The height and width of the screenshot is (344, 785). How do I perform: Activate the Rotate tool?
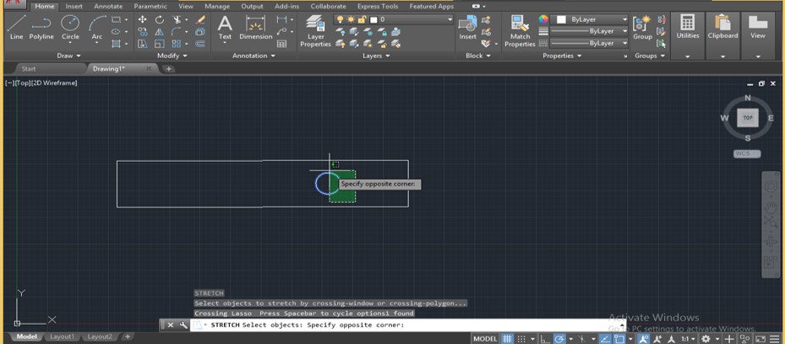(x=159, y=19)
